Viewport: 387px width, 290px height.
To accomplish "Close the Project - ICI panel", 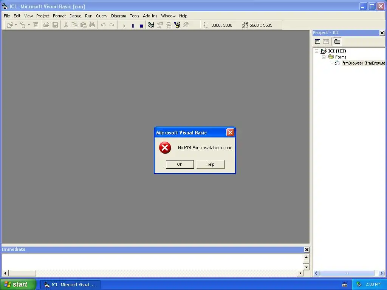I will [x=382, y=32].
